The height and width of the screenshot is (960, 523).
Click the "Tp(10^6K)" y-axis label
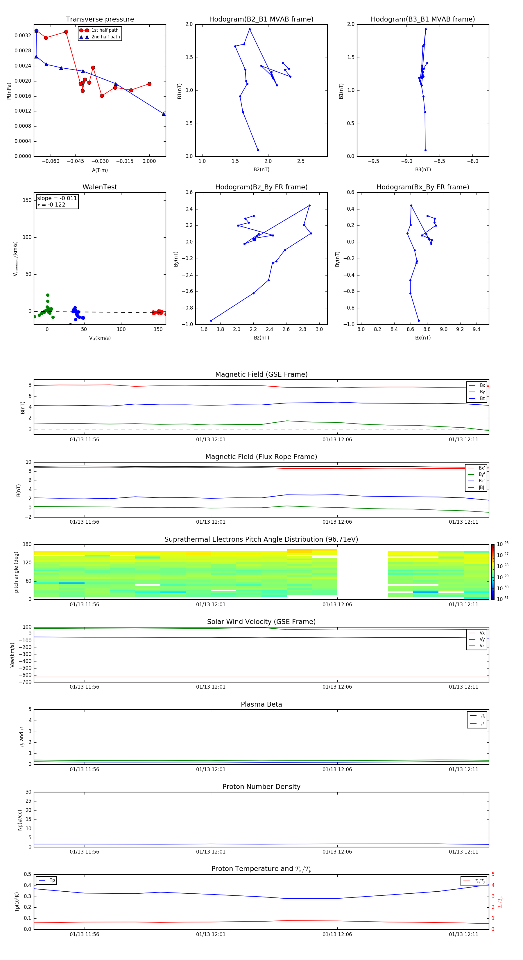[x=17, y=902]
